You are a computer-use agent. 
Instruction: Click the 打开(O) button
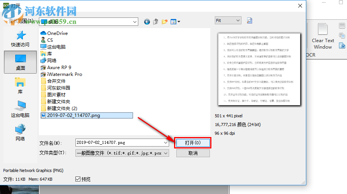(x=193, y=143)
